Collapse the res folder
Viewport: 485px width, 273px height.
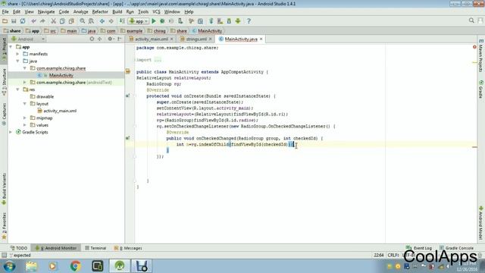click(x=17, y=89)
